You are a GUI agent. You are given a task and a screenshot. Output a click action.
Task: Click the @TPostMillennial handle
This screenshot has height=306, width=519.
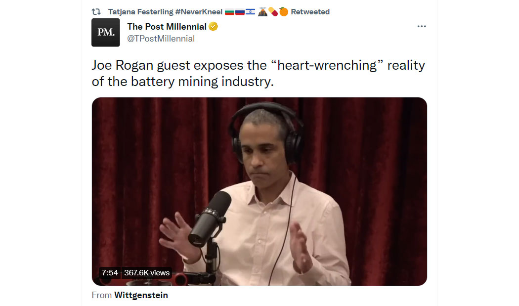click(161, 39)
